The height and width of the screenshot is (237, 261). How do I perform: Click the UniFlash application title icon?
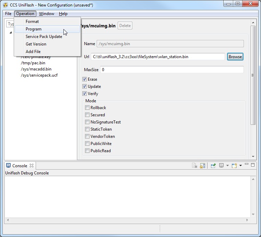pos(5,5)
